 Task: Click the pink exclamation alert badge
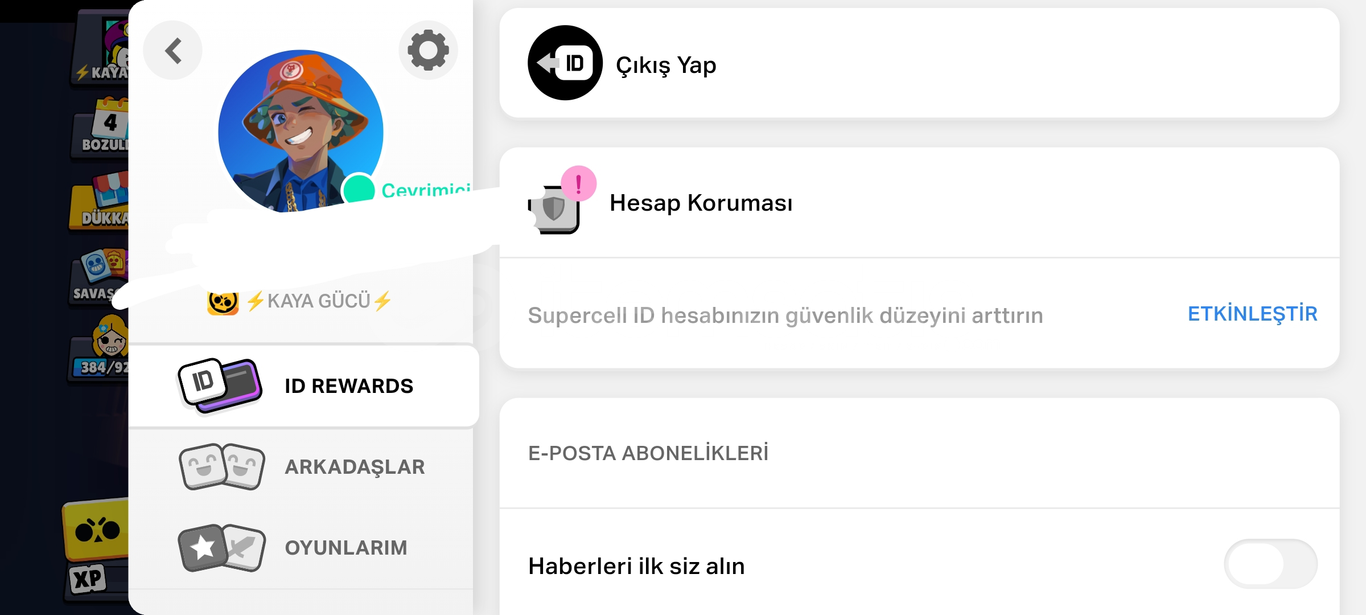578,183
